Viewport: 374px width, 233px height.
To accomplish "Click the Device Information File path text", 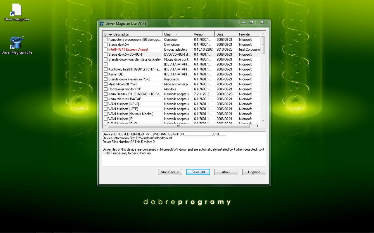I will [137, 138].
